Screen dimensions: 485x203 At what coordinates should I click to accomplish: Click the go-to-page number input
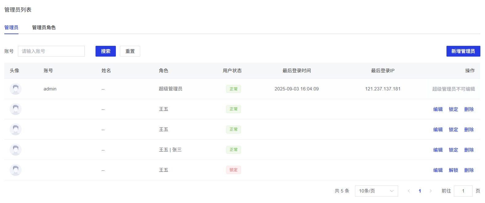pos(463,191)
